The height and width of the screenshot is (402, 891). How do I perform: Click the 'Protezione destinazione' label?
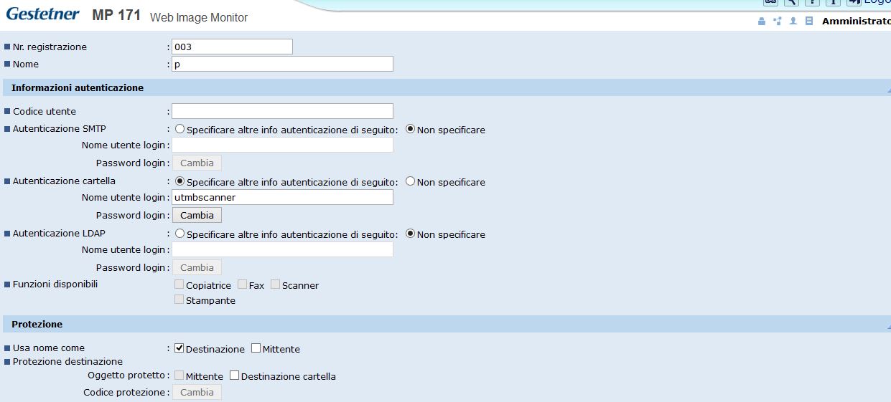pos(67,361)
